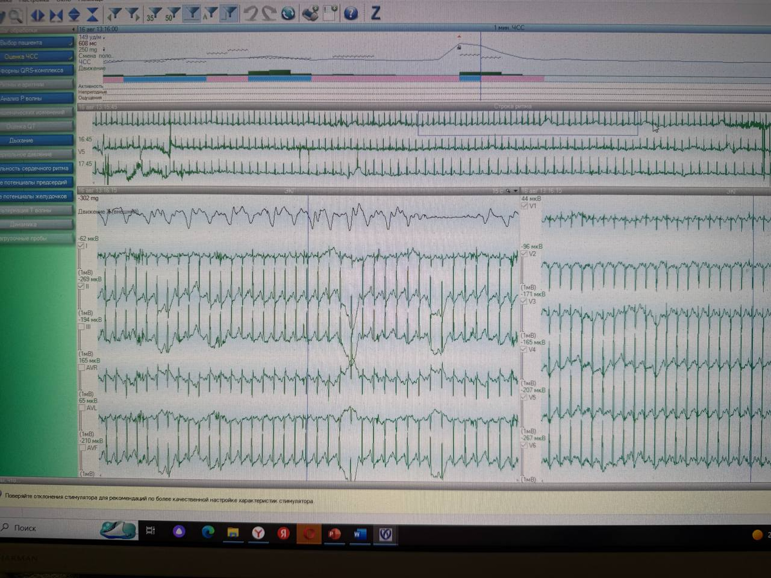Open File Explorer from taskbar

233,532
